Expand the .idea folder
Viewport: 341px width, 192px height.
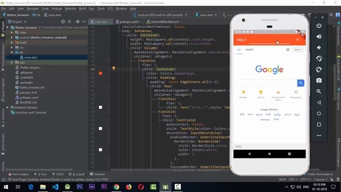click(x=12, y=33)
